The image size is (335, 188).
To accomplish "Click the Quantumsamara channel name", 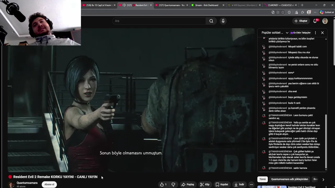I will click(x=27, y=183).
